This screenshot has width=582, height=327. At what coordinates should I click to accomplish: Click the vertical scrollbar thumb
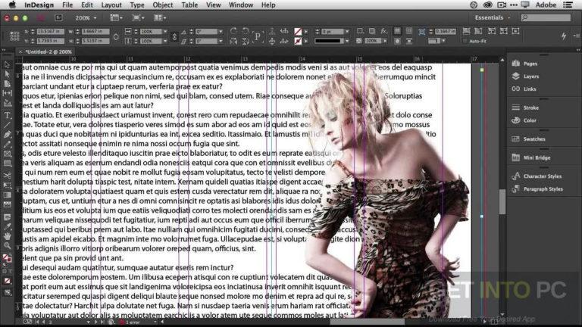[502, 201]
